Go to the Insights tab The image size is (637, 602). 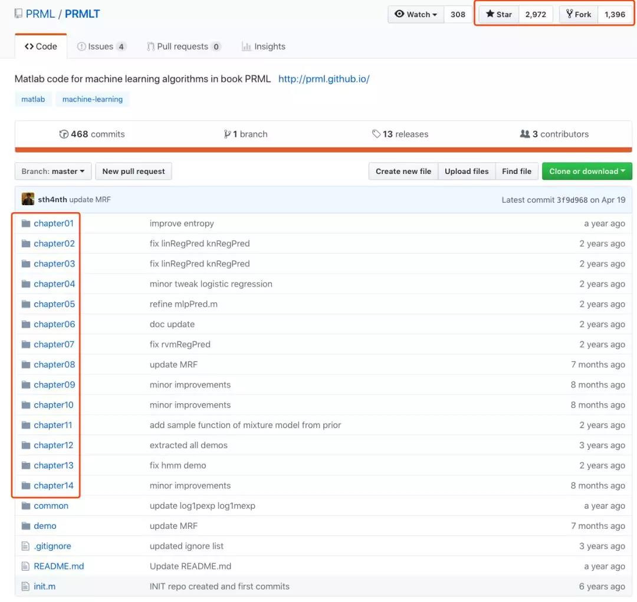click(264, 47)
